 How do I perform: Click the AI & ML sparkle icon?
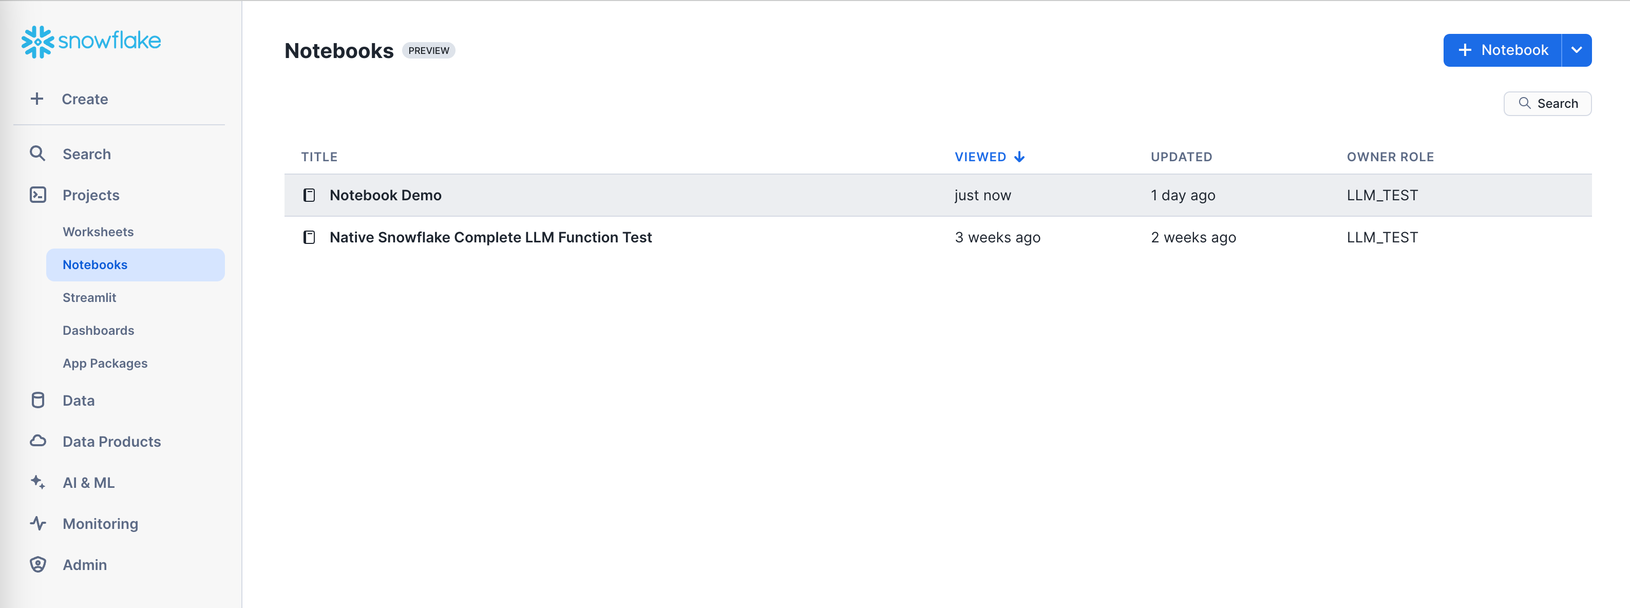[38, 482]
